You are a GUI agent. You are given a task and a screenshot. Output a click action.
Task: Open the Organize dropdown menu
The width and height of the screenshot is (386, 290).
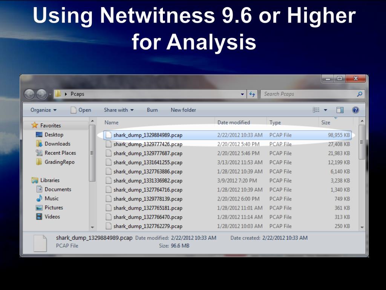tap(43, 110)
